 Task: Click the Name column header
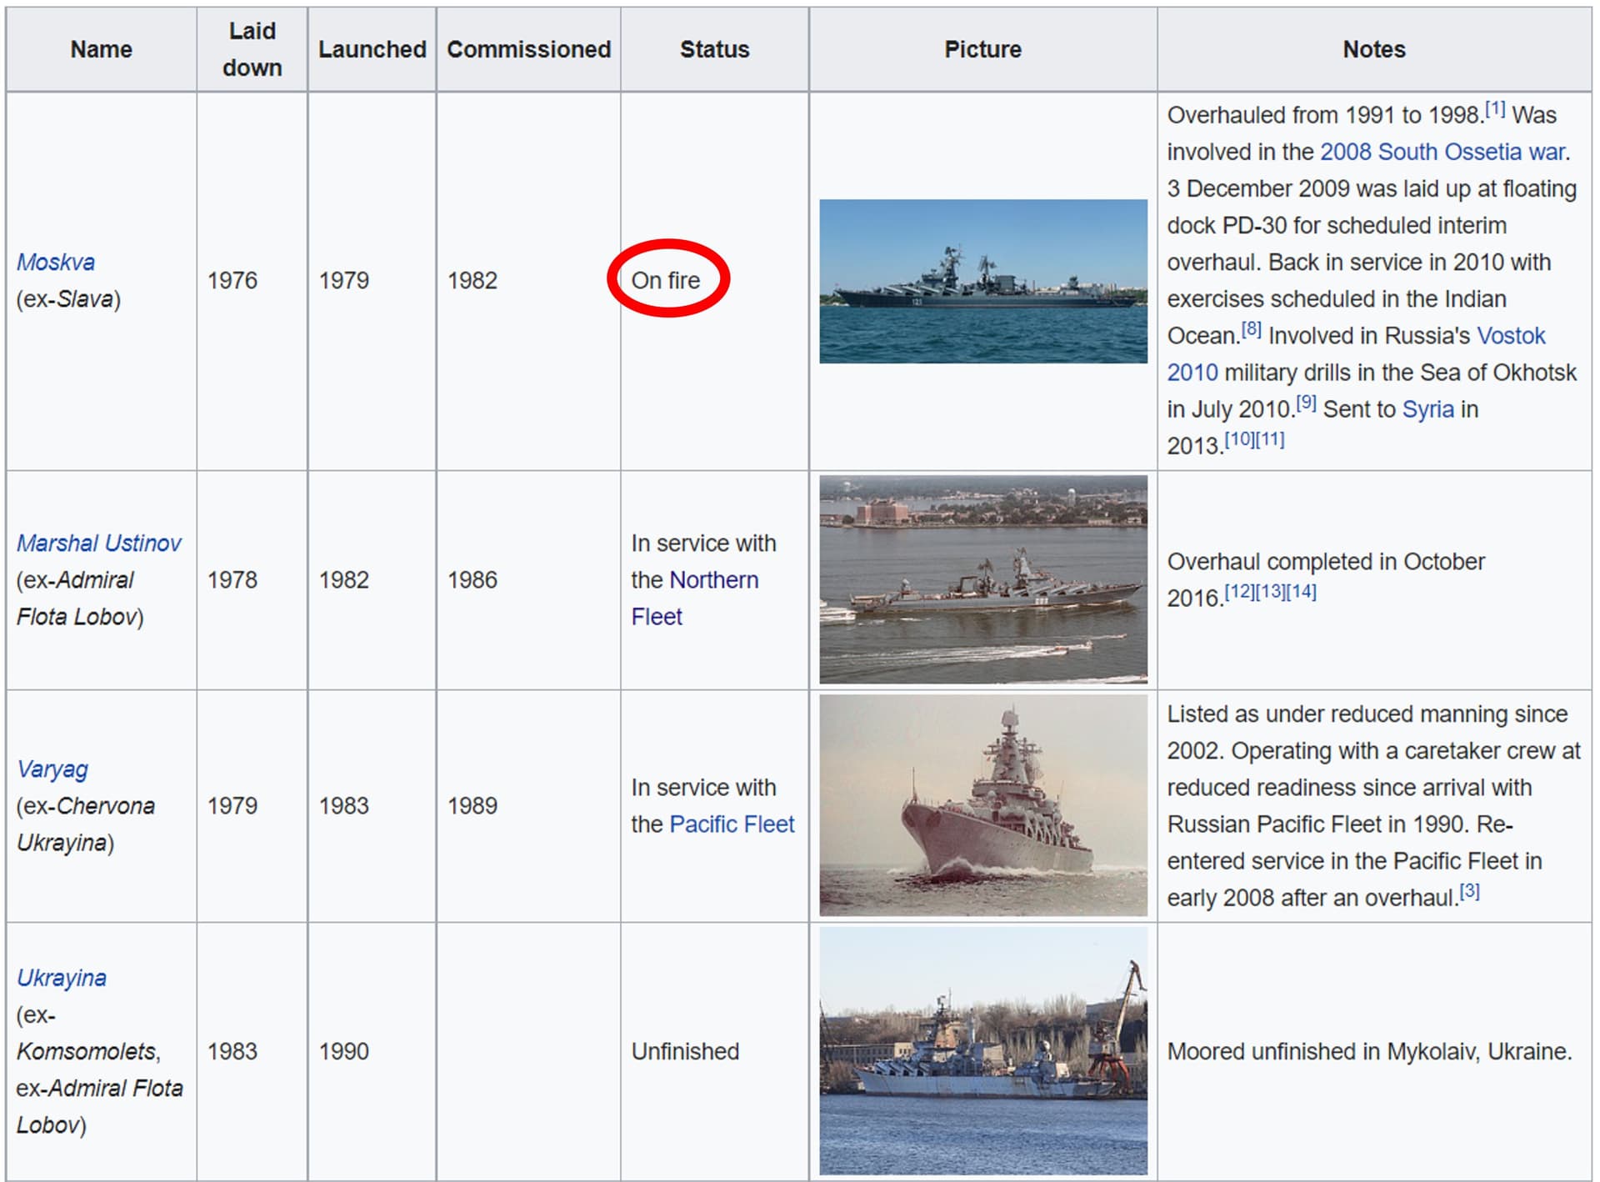[101, 49]
